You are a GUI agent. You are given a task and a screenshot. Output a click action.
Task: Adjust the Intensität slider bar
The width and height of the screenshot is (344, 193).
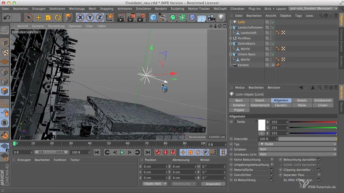[307, 139]
